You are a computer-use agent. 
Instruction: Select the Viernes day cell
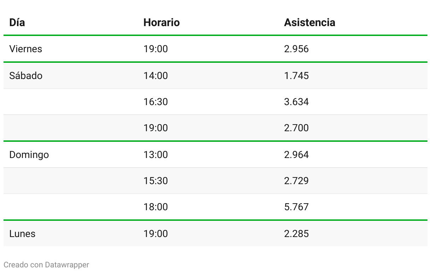point(25,49)
